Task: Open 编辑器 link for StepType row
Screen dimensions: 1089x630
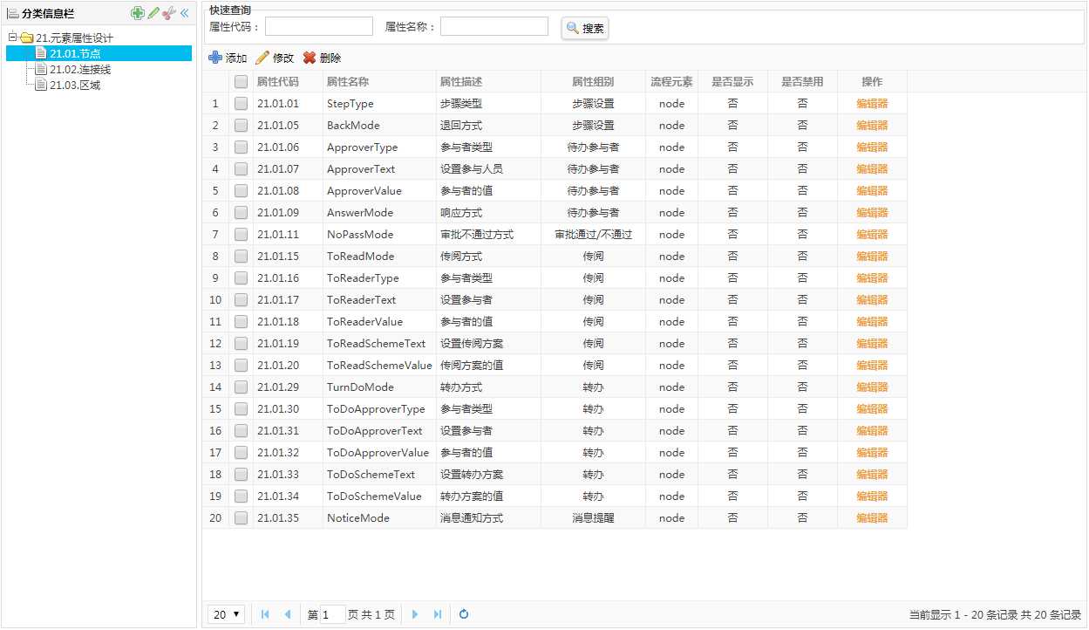Action: (x=872, y=104)
